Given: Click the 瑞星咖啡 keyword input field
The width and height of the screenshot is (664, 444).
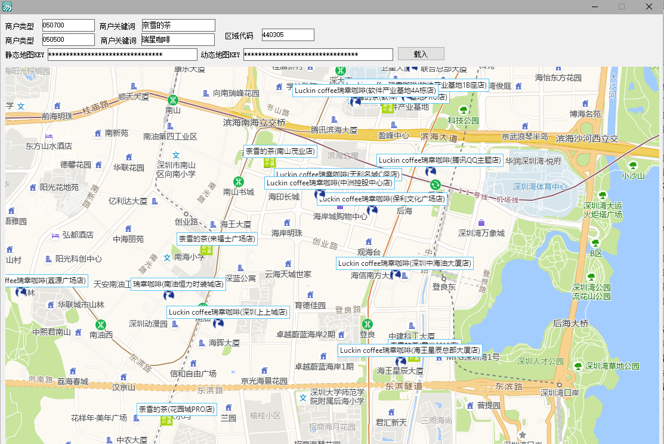Looking at the screenshot, I should pos(177,41).
